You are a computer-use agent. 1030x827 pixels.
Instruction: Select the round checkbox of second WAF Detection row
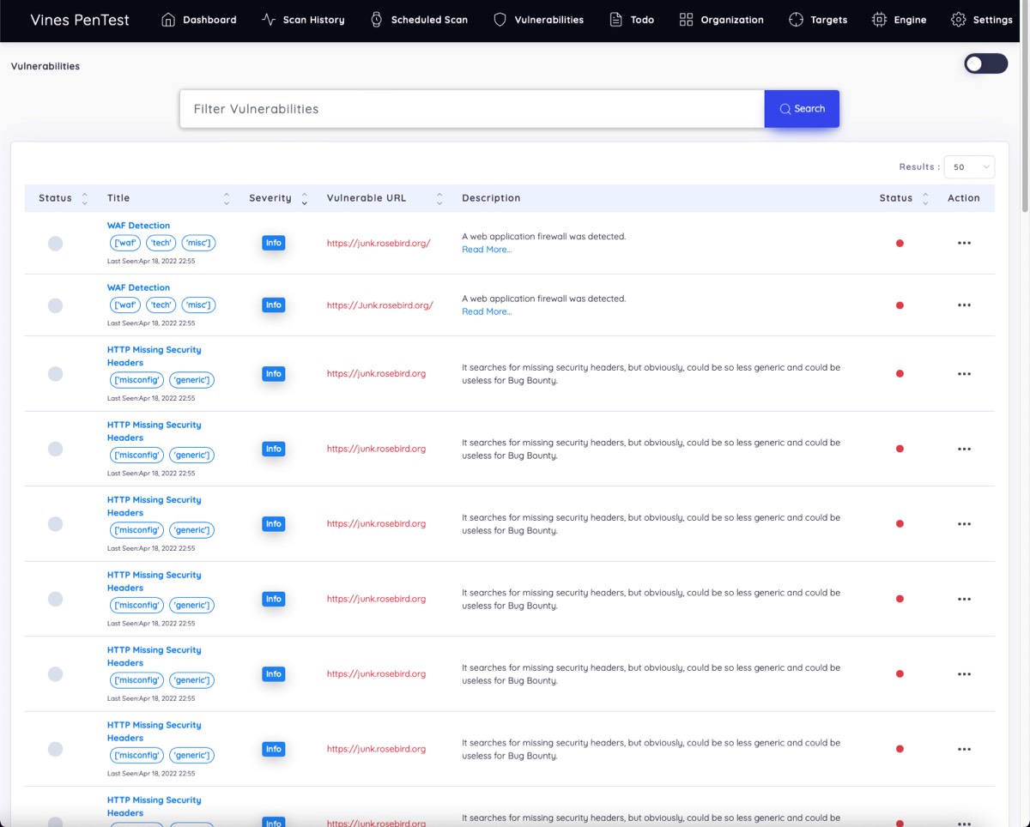pyautogui.click(x=55, y=305)
